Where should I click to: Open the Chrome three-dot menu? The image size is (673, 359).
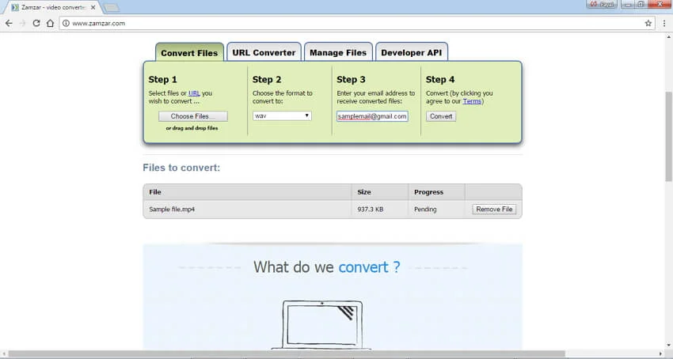pyautogui.click(x=663, y=23)
